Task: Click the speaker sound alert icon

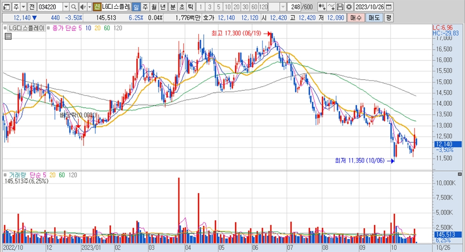Action: tap(83, 7)
